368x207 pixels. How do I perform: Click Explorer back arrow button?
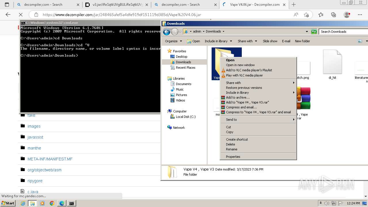point(166,32)
